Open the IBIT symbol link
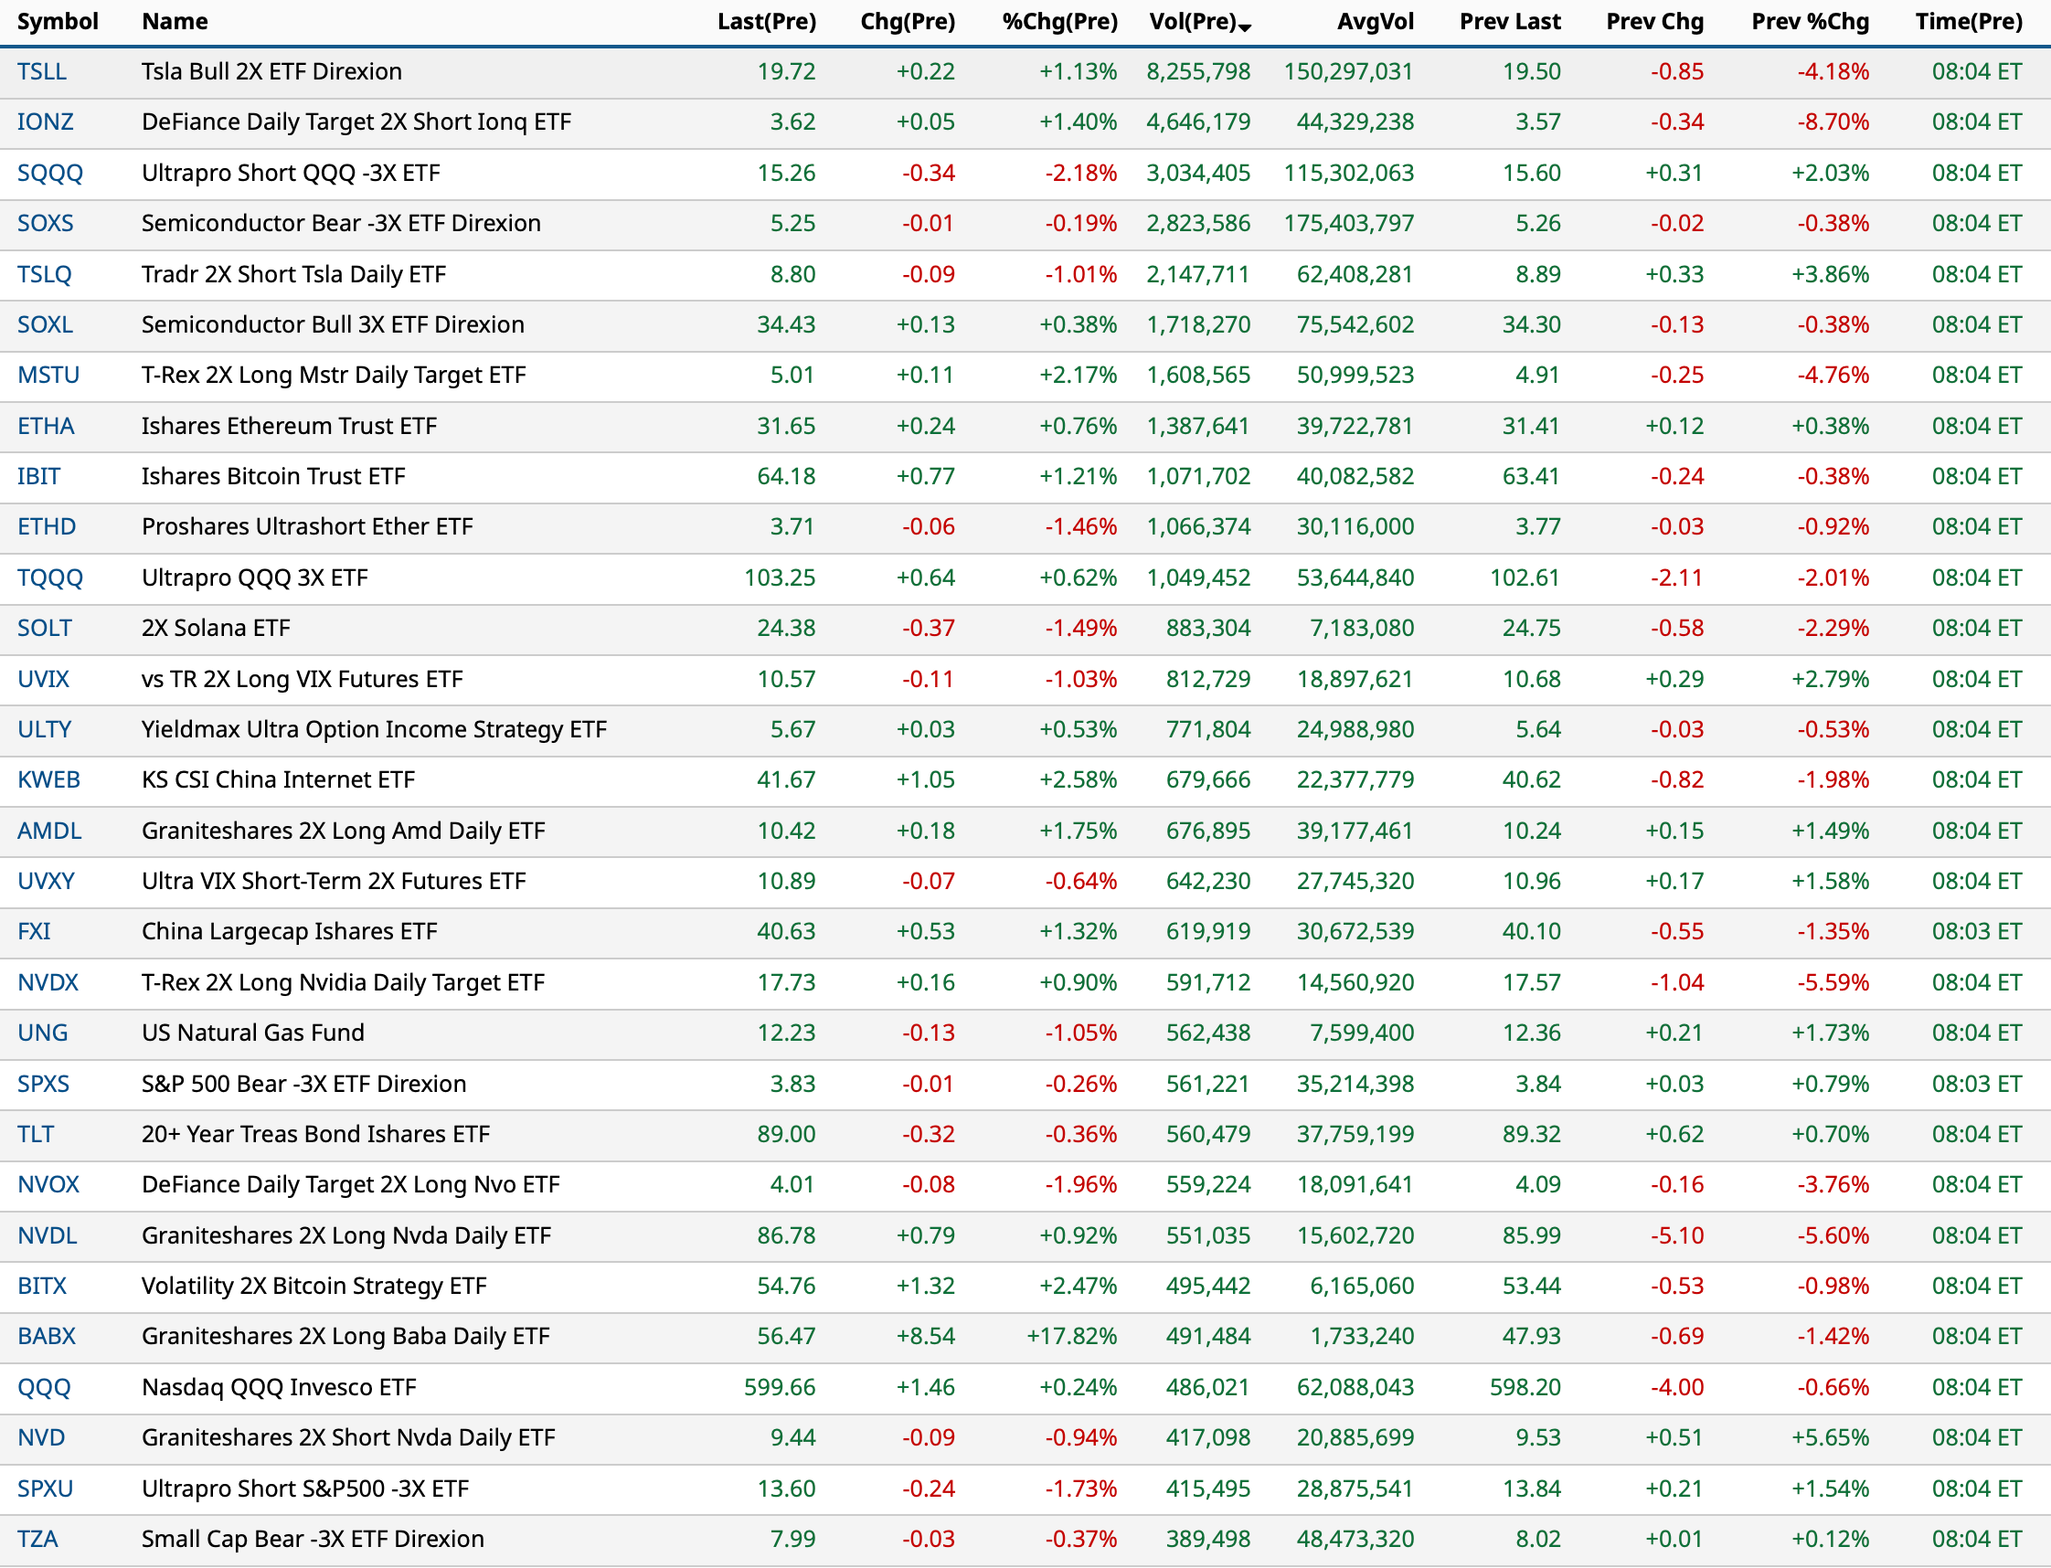Viewport: 2051px width, 1568px height. click(38, 477)
